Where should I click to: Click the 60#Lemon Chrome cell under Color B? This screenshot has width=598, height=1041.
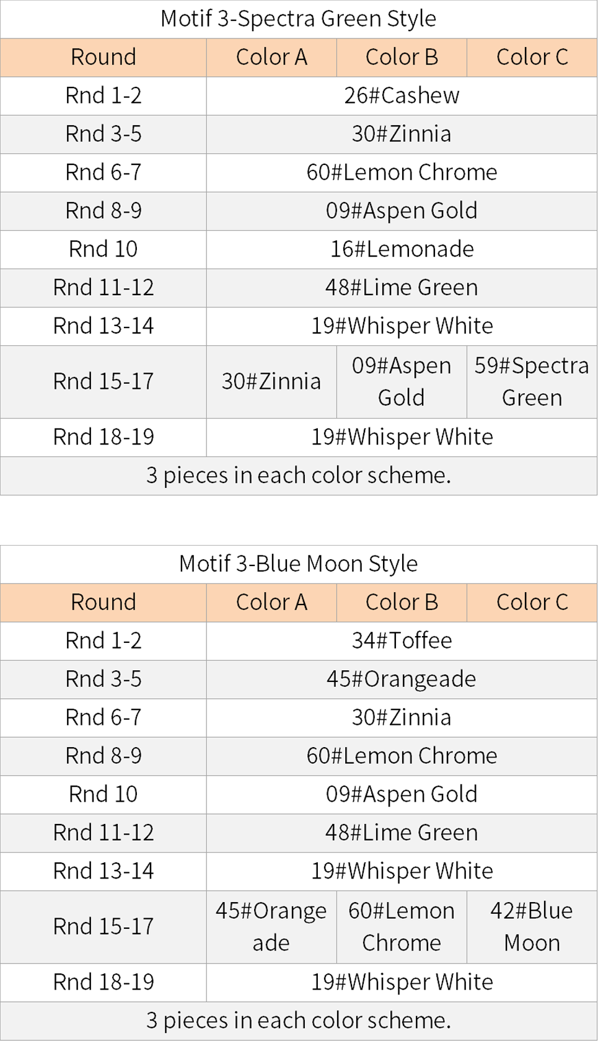(x=402, y=927)
